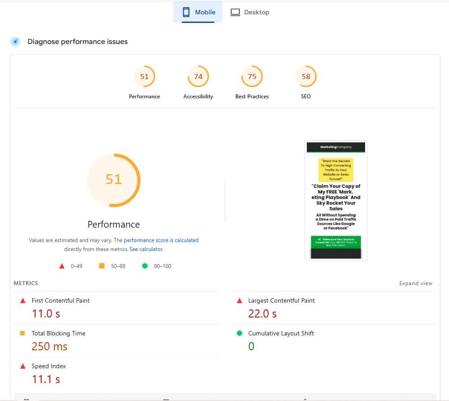Click the SEO score gauge showing 58
The width and height of the screenshot is (449, 401).
coord(305,76)
